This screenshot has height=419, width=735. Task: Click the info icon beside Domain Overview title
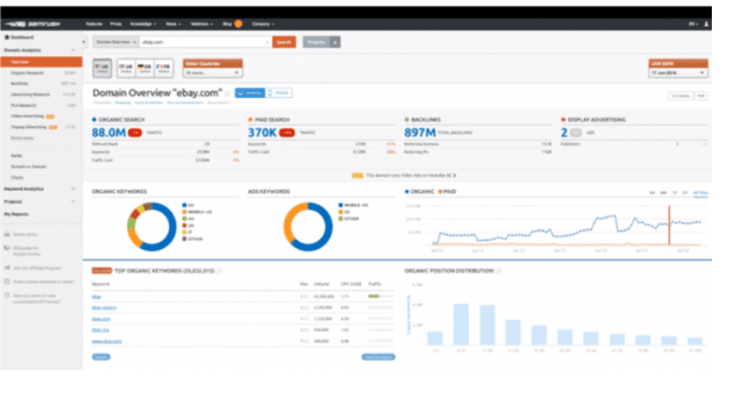click(227, 94)
